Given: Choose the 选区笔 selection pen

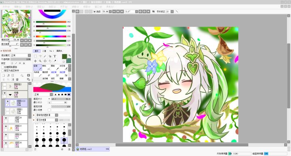Looking at the screenshot, I should coord(55,74).
